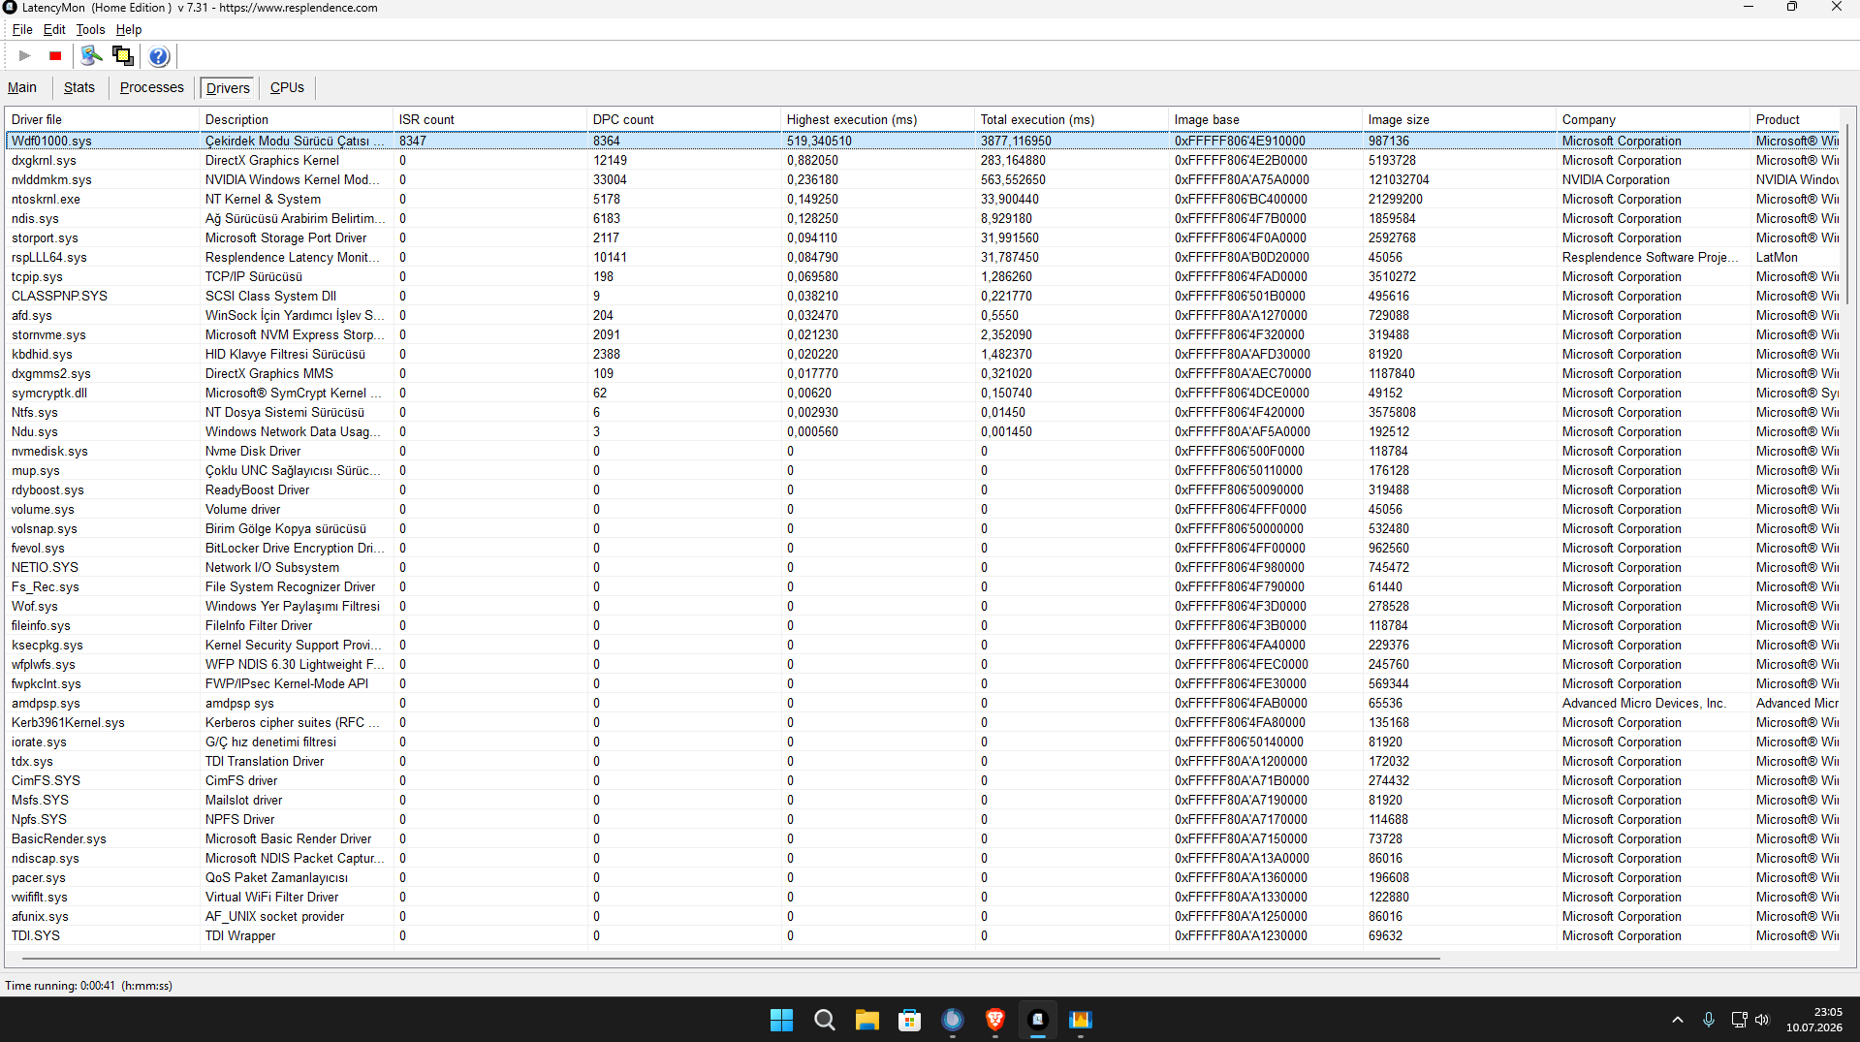
Task: Select the amdpsp.sys driver row
Action: tap(922, 703)
